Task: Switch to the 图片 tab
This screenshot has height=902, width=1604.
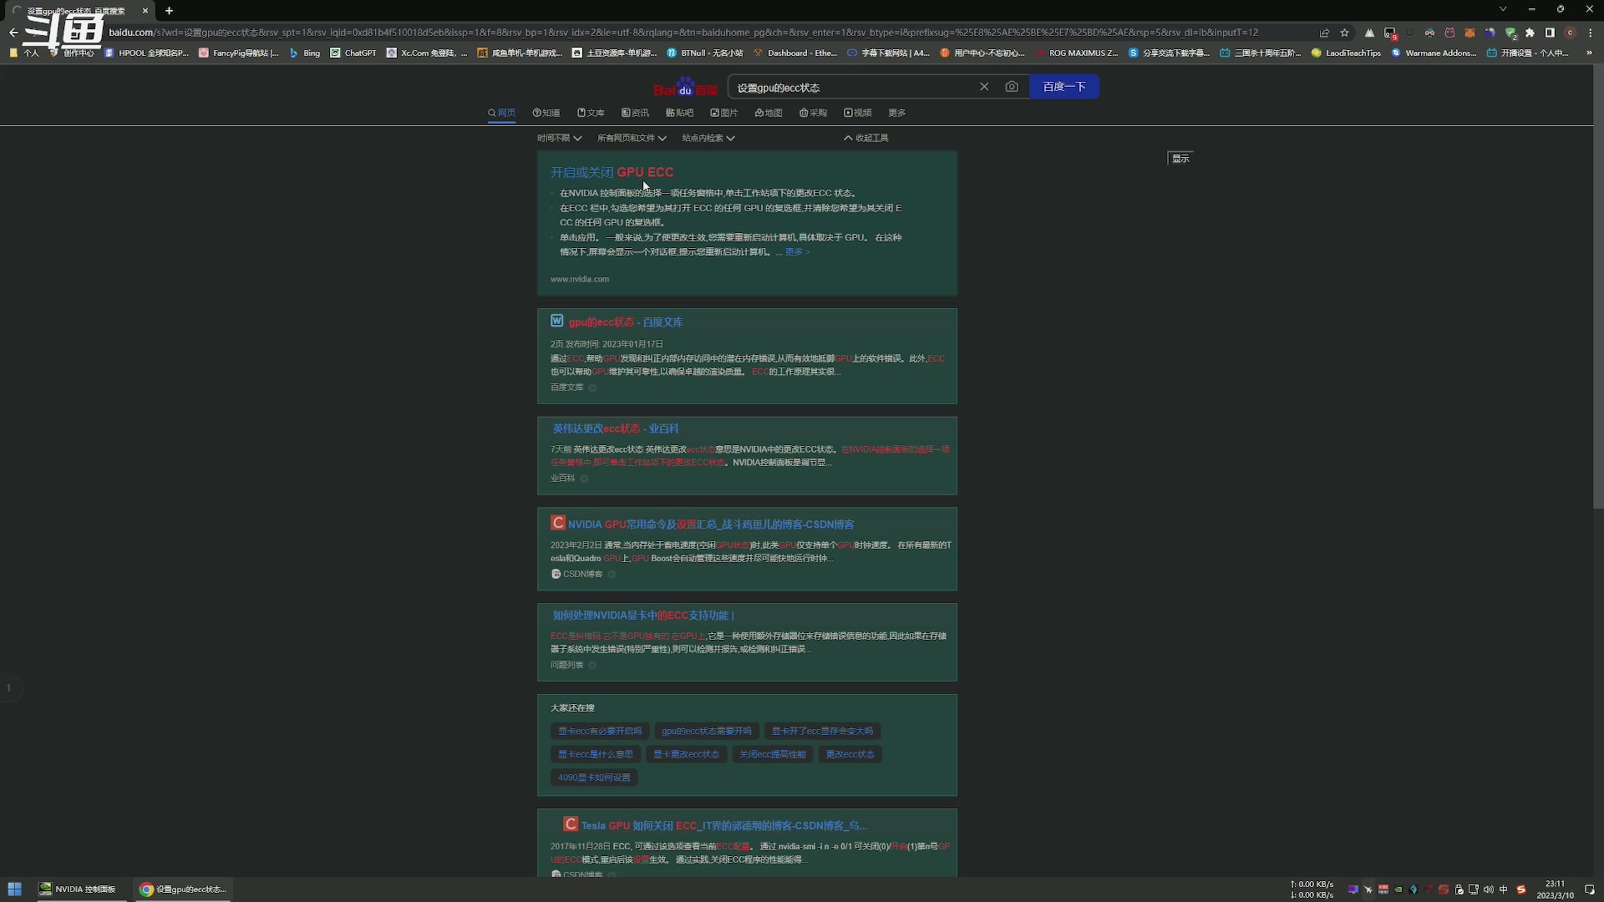Action: pyautogui.click(x=724, y=113)
